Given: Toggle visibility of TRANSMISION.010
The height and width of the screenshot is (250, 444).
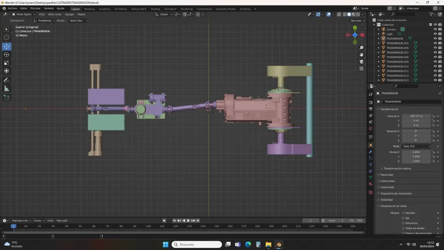Looking at the screenshot, I should (435, 66).
